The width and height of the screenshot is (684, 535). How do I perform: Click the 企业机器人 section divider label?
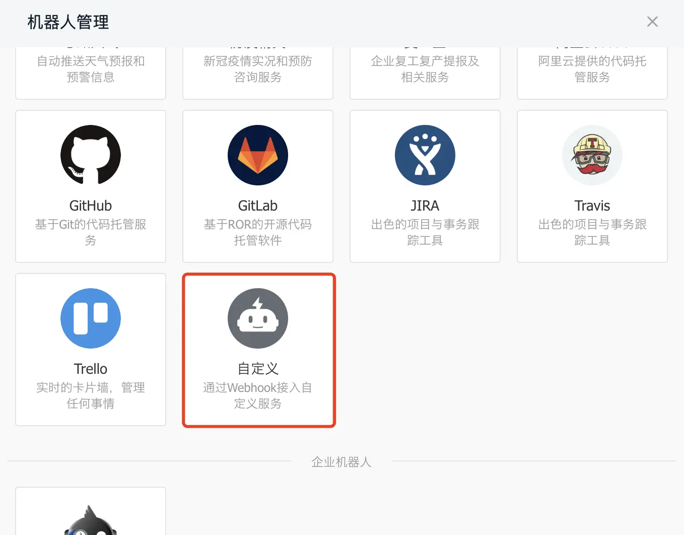[341, 462]
